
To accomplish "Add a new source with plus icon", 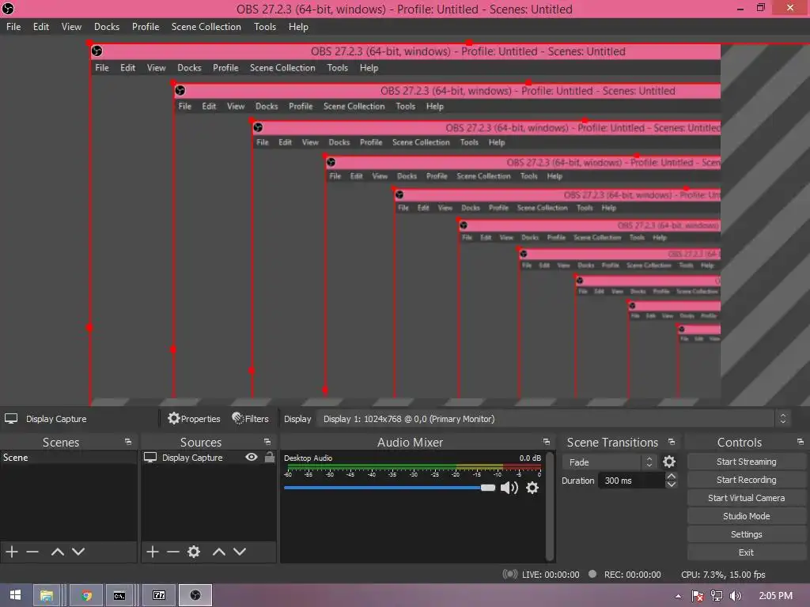I will coord(153,551).
